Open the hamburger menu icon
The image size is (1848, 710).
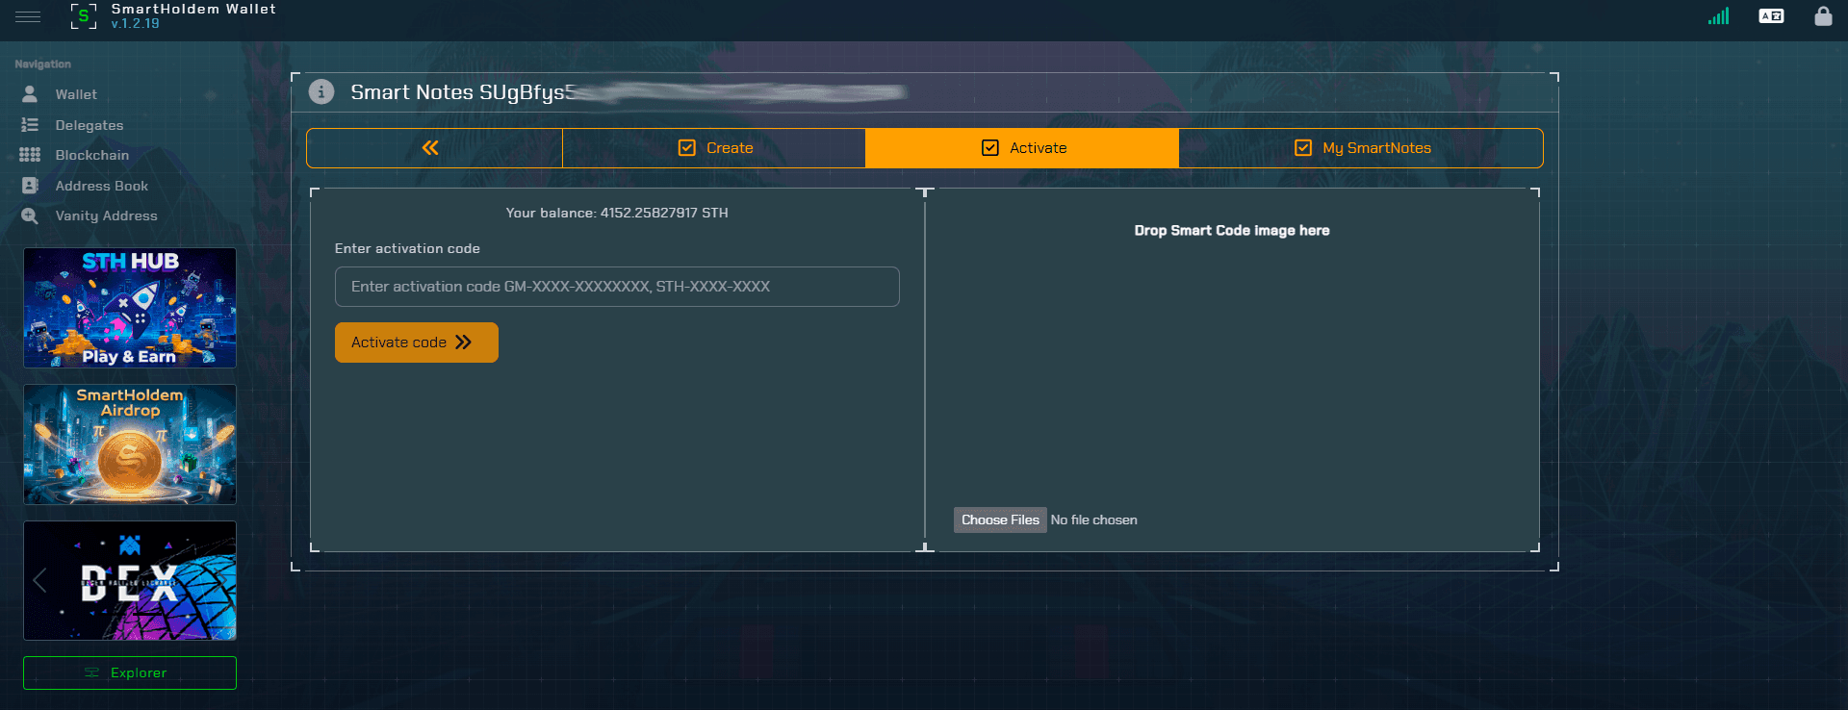pyautogui.click(x=28, y=16)
